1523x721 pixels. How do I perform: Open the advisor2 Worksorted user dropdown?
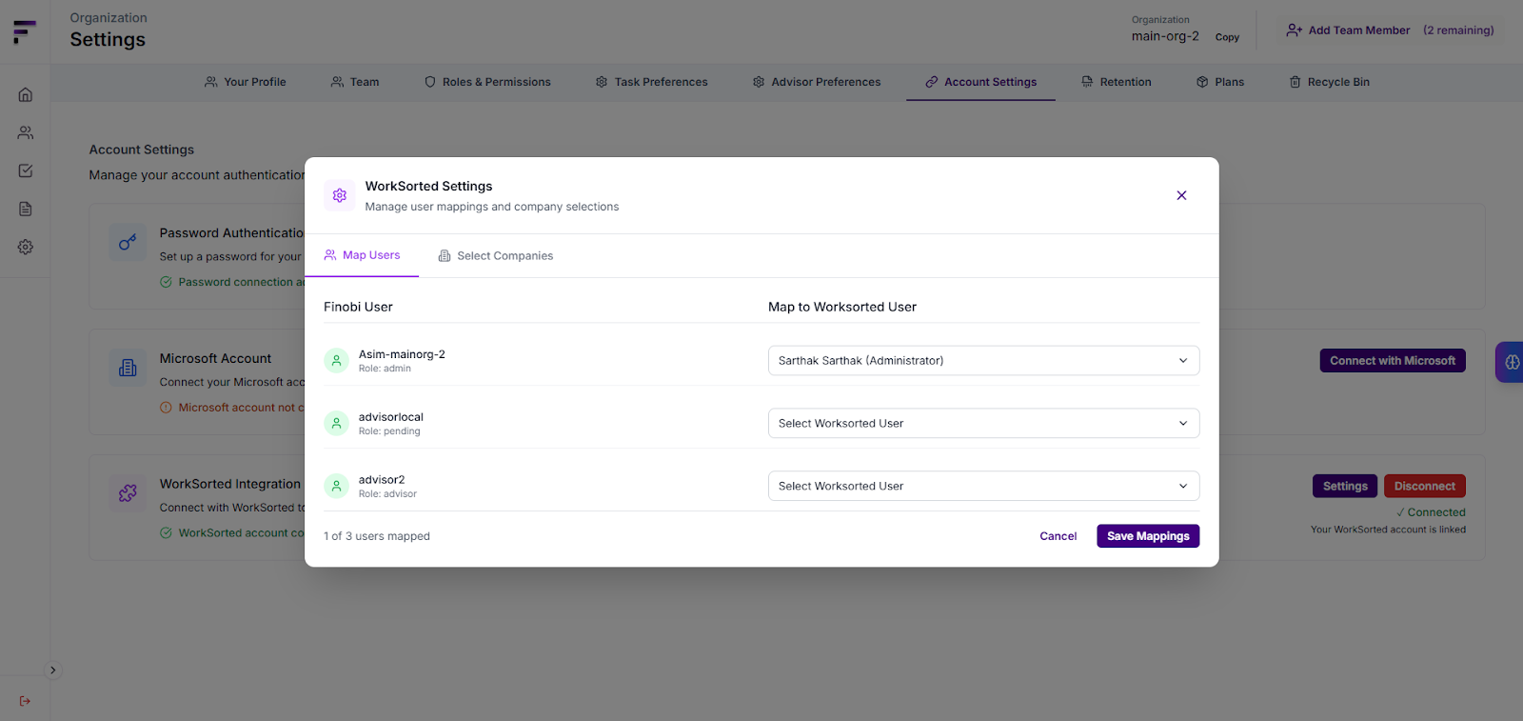[983, 487]
